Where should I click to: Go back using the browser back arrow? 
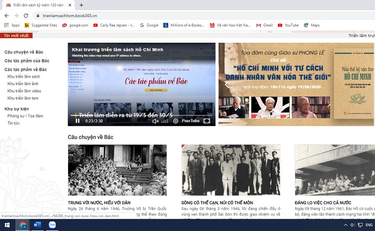(6, 16)
